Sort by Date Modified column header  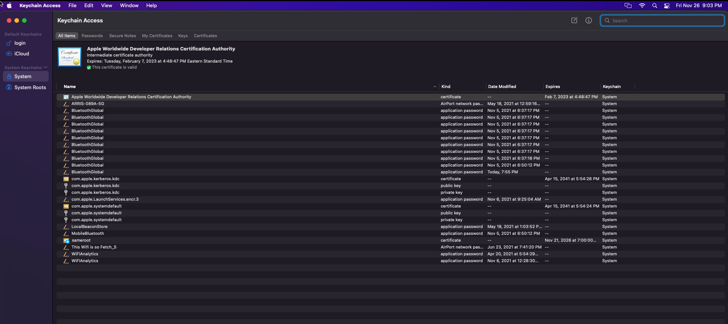click(x=502, y=87)
